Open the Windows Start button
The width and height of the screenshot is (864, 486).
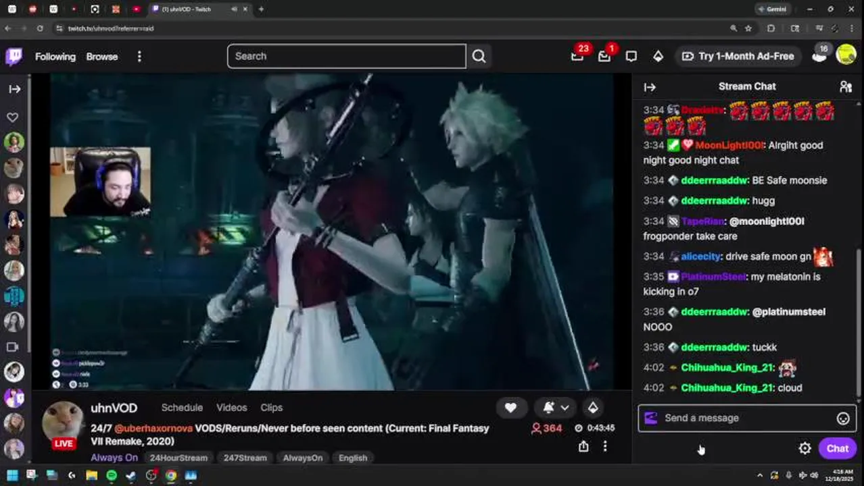coord(12,475)
